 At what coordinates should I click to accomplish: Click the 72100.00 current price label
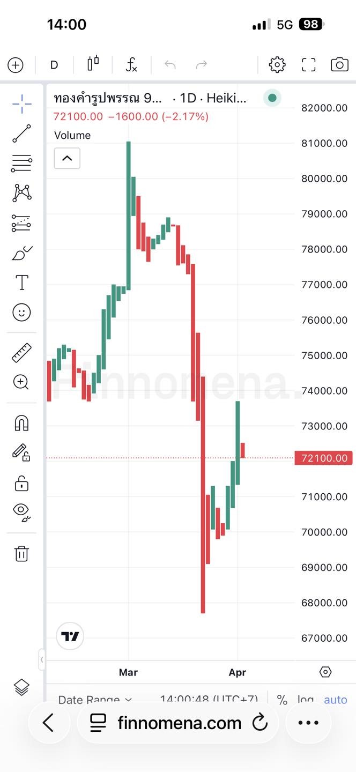(x=324, y=458)
